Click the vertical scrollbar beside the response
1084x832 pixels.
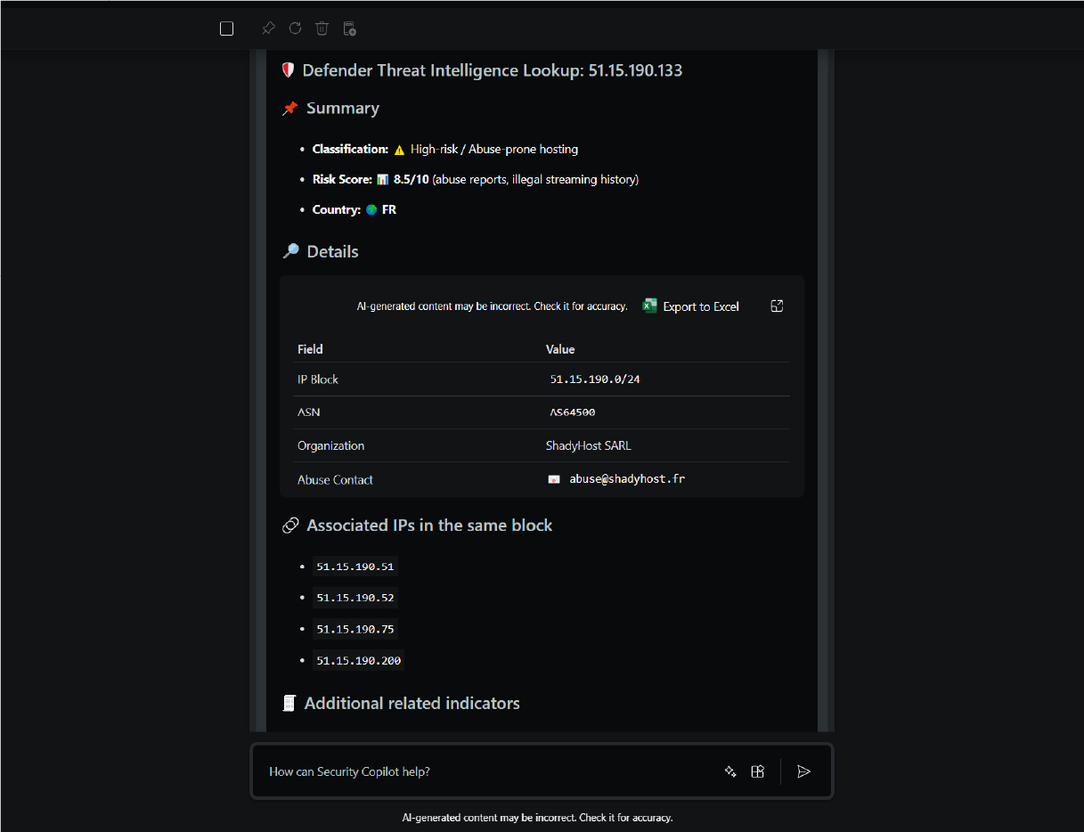[823, 390]
